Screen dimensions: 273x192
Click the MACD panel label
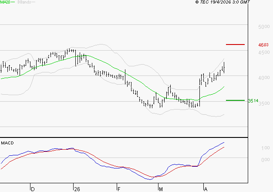(x=7, y=143)
